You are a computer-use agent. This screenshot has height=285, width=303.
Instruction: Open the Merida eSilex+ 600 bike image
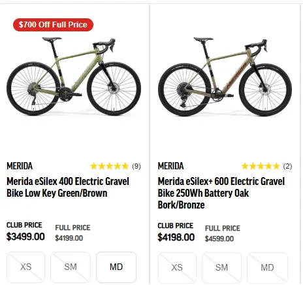coord(225,76)
